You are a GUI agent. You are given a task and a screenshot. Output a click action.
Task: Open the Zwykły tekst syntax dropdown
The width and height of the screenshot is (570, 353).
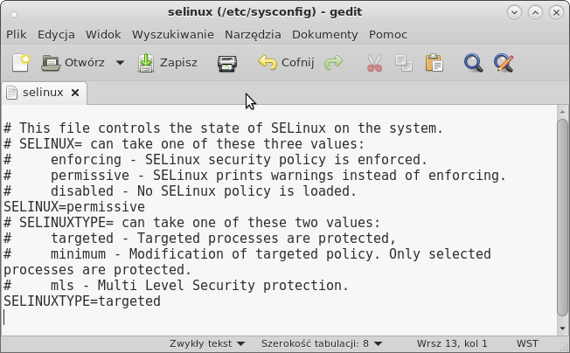(x=207, y=343)
